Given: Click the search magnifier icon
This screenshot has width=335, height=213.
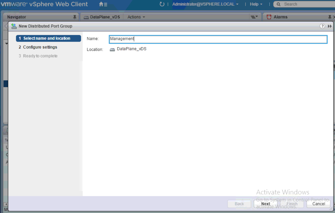Looking at the screenshot, I should (279, 4).
